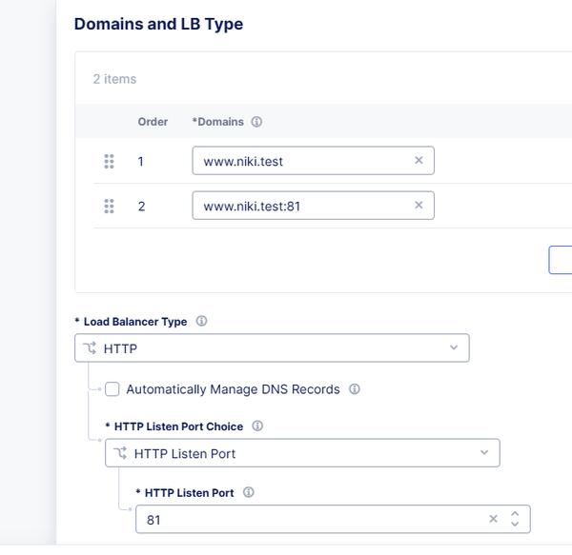Enable Automatically Manage DNS Records checkbox
Viewport: 572px width, 555px height.
(112, 389)
